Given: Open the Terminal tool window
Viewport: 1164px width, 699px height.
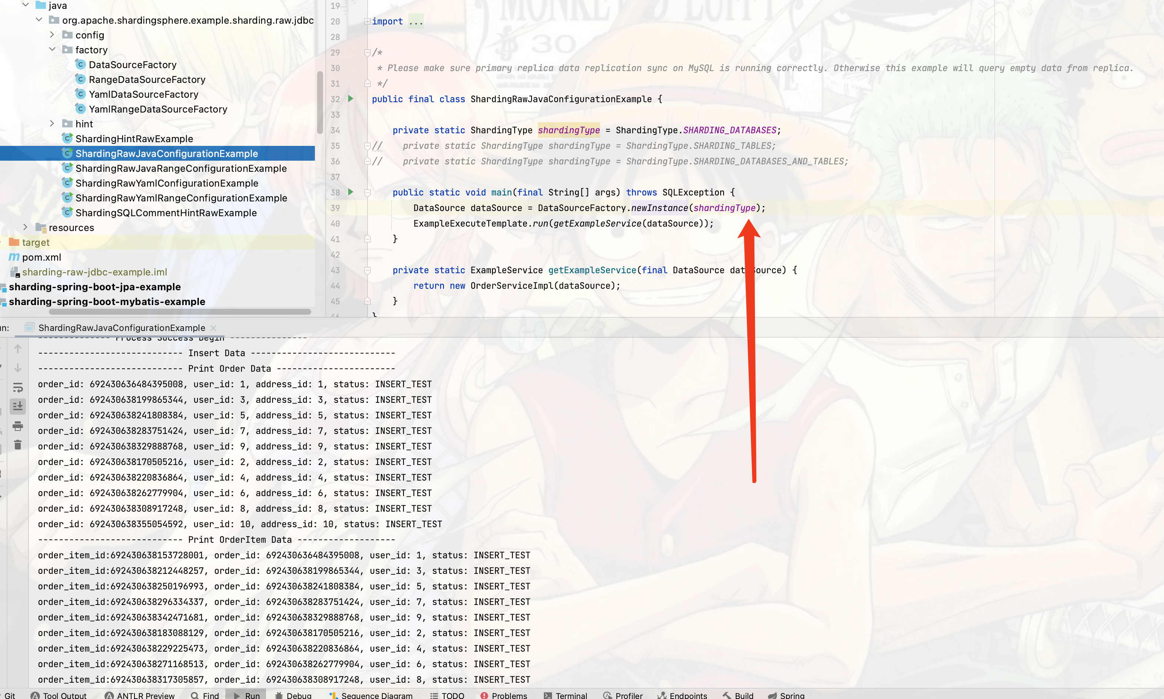Looking at the screenshot, I should click(565, 695).
